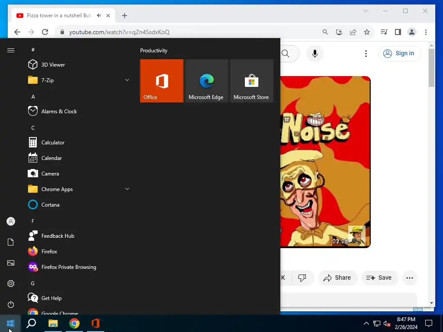Screen dimensions: 443x332
Task: Close the Pizza tower tab
Action: (108, 16)
